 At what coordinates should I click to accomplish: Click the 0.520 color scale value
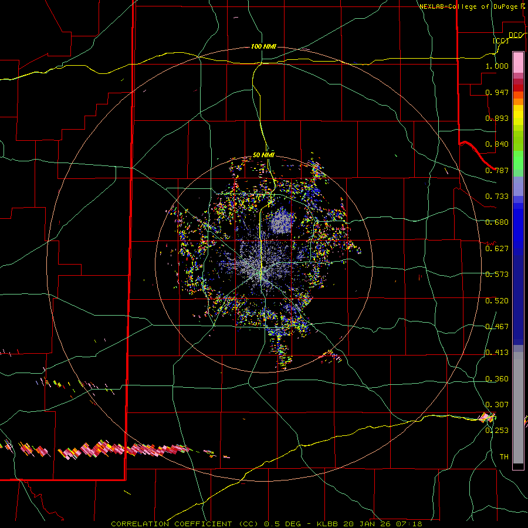(x=497, y=301)
